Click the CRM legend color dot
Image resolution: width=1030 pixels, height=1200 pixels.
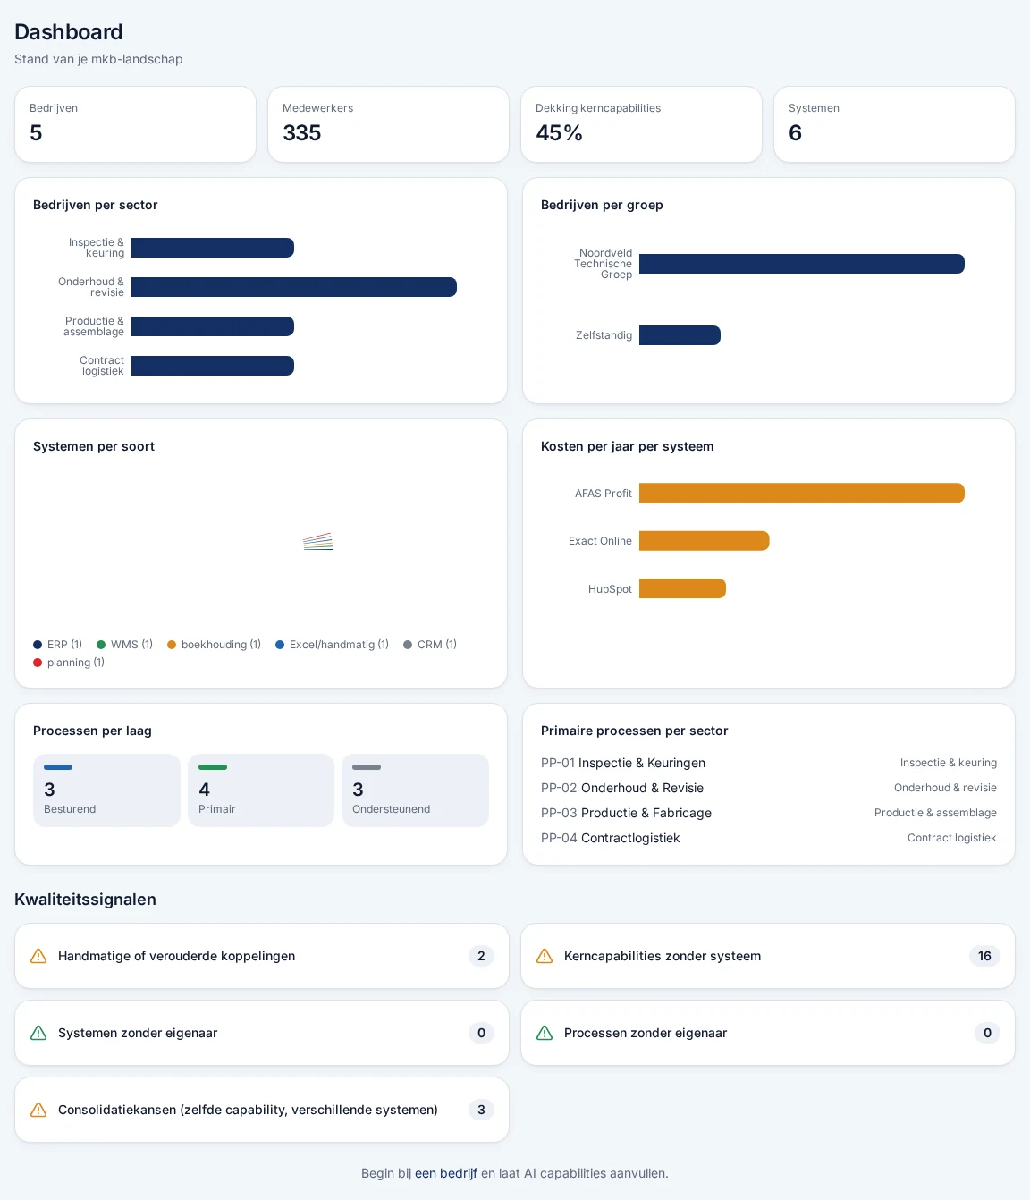pyautogui.click(x=408, y=645)
